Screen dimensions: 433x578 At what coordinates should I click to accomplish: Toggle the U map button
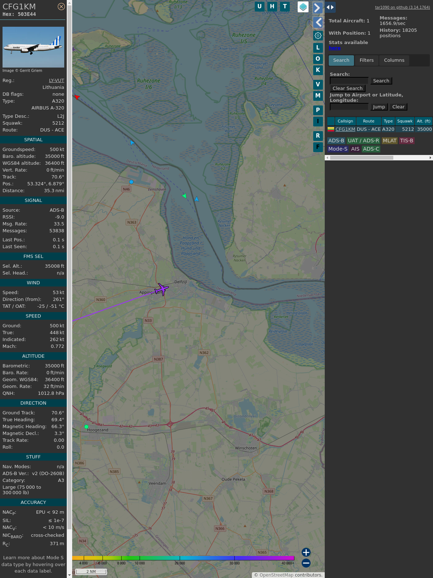[x=259, y=7]
